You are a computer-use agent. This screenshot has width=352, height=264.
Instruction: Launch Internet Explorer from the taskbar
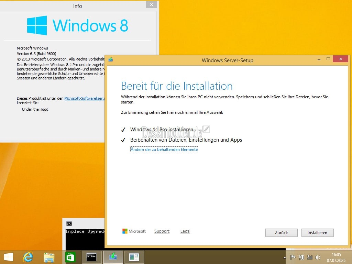(28, 257)
